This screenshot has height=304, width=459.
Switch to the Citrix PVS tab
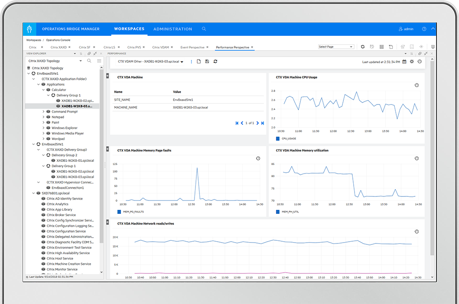point(134,48)
